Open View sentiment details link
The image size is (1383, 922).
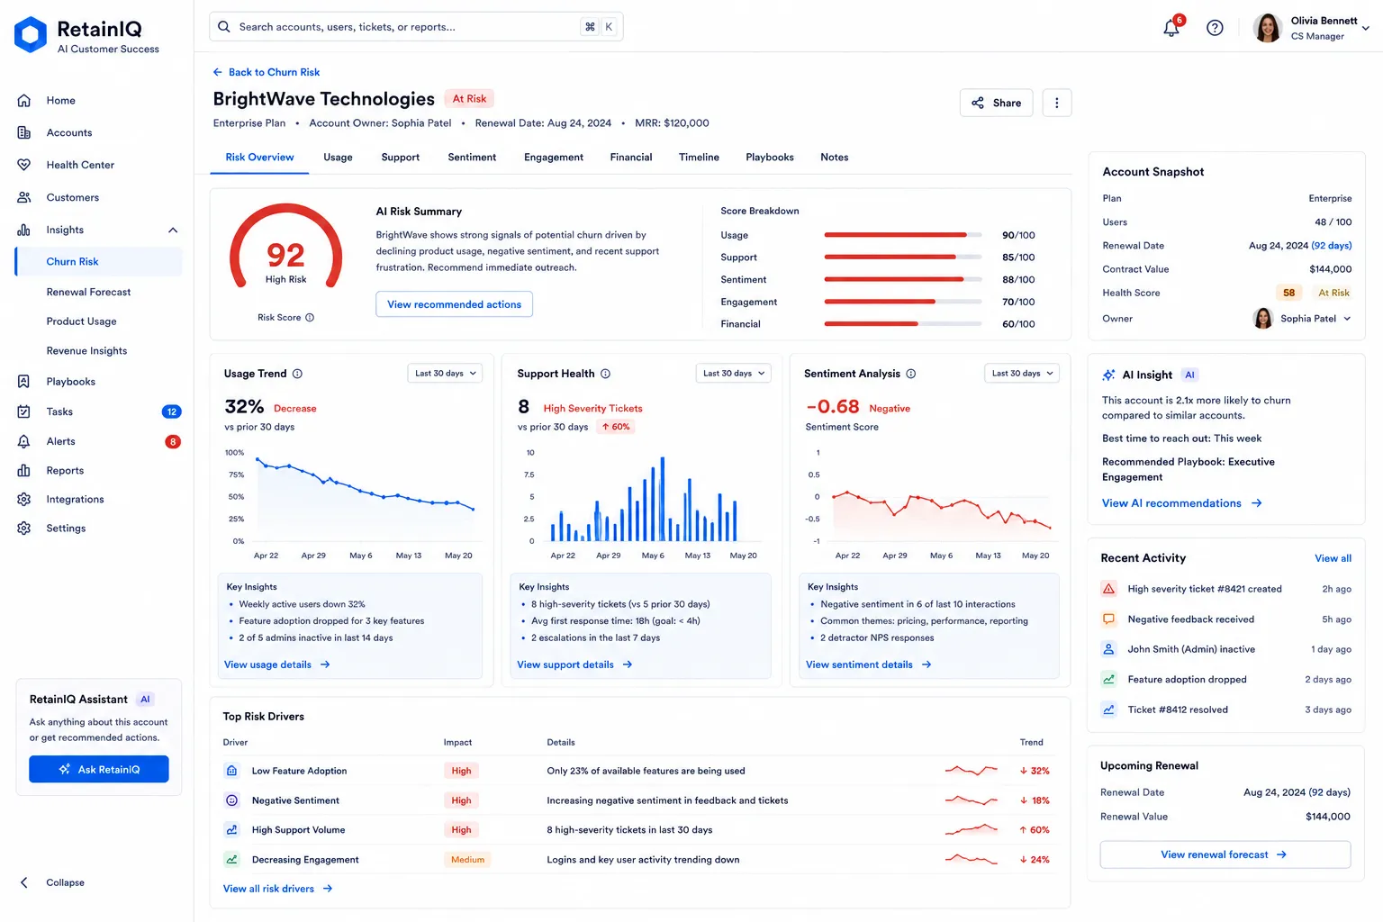(869, 664)
